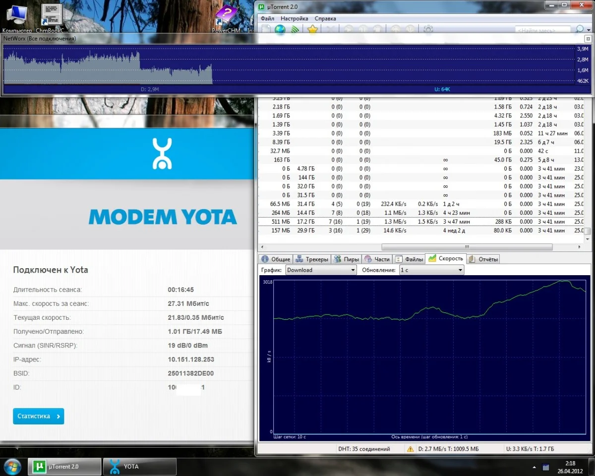
Task: Click the max speed value 27.31 Мбит/с
Action: click(188, 303)
